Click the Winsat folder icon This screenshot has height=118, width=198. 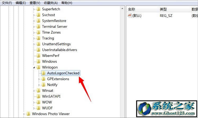pos(38,90)
